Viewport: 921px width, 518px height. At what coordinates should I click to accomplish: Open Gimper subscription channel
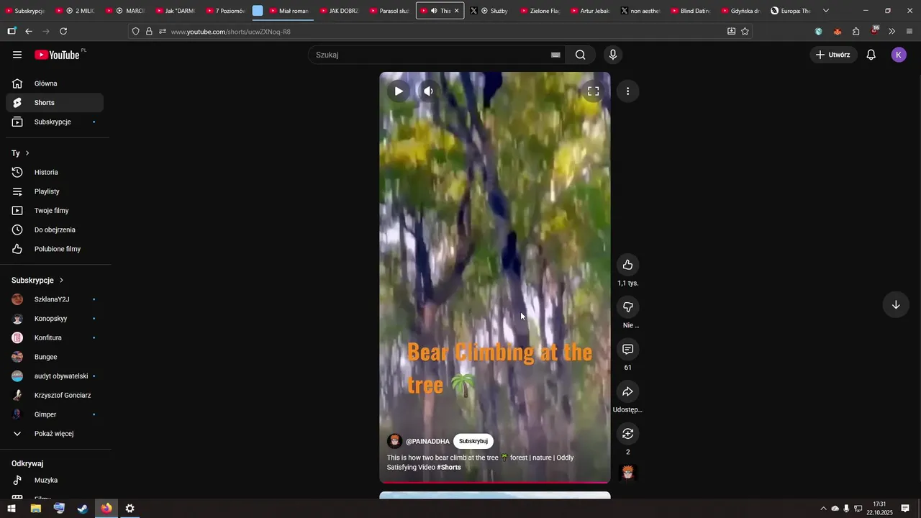55,414
